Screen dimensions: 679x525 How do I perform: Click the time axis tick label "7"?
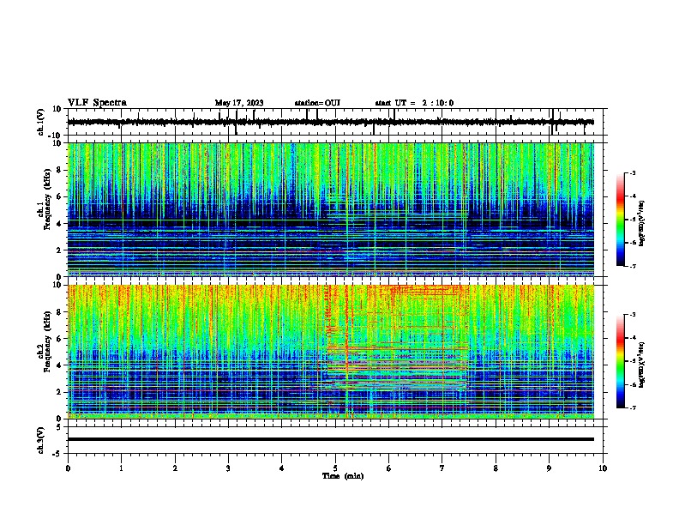tap(442, 468)
